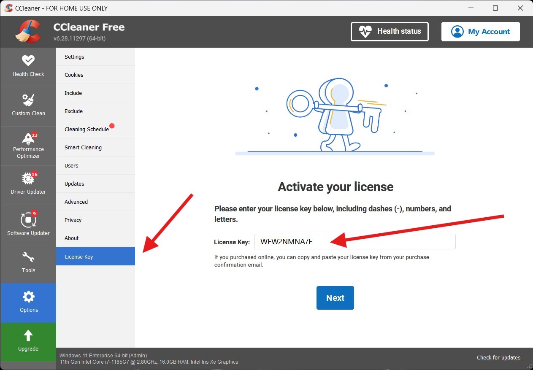The image size is (533, 370).
Task: Click Check for updates link
Action: coord(498,358)
